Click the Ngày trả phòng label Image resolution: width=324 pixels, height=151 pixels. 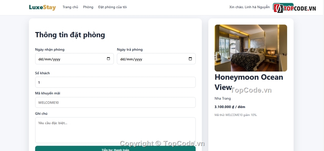click(x=130, y=49)
